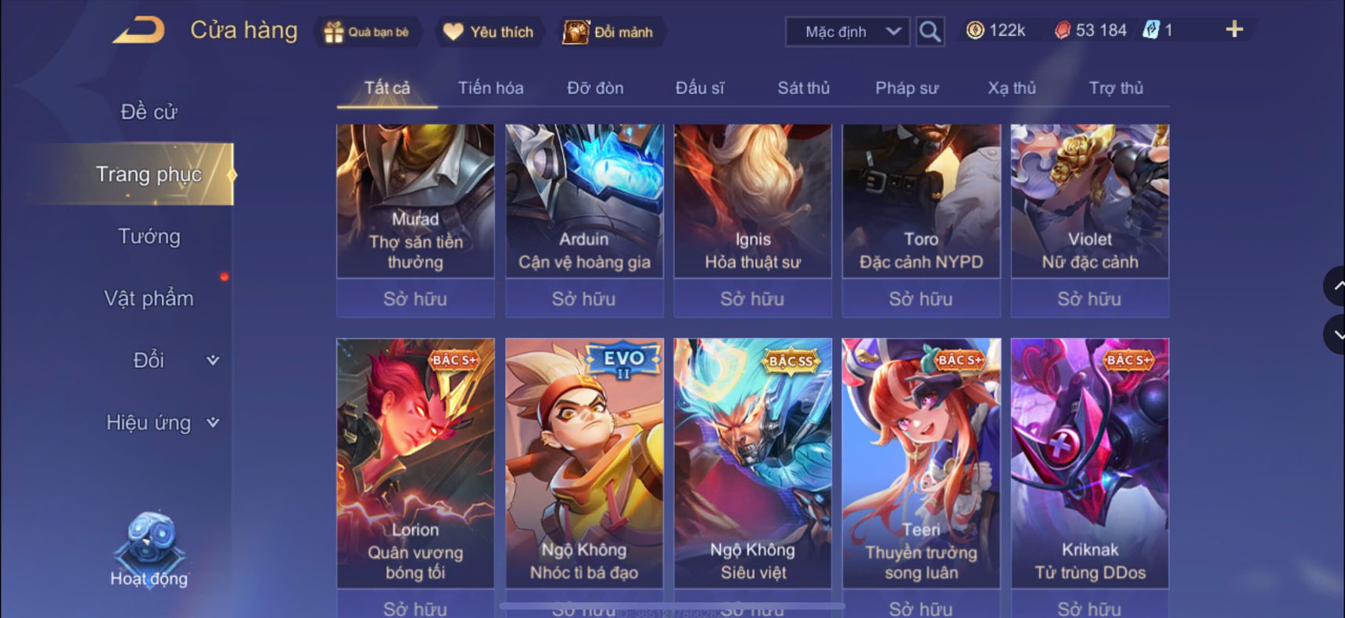
Task: Switch to the Pháp sư tab
Action: (906, 88)
